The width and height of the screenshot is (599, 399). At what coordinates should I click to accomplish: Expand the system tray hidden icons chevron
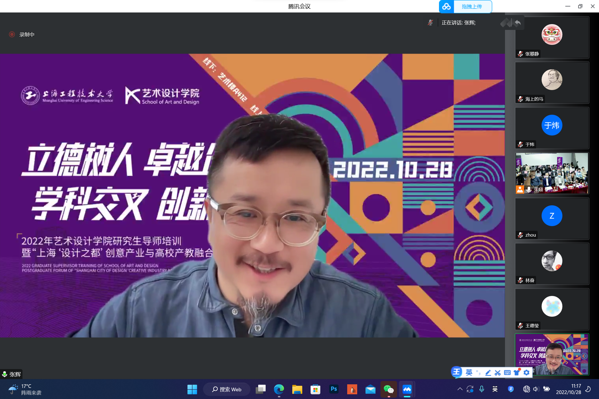[x=460, y=389]
